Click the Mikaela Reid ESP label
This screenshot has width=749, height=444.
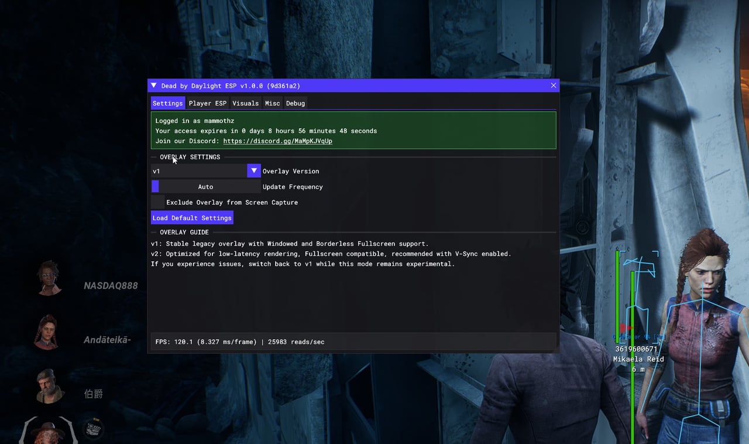tap(638, 359)
